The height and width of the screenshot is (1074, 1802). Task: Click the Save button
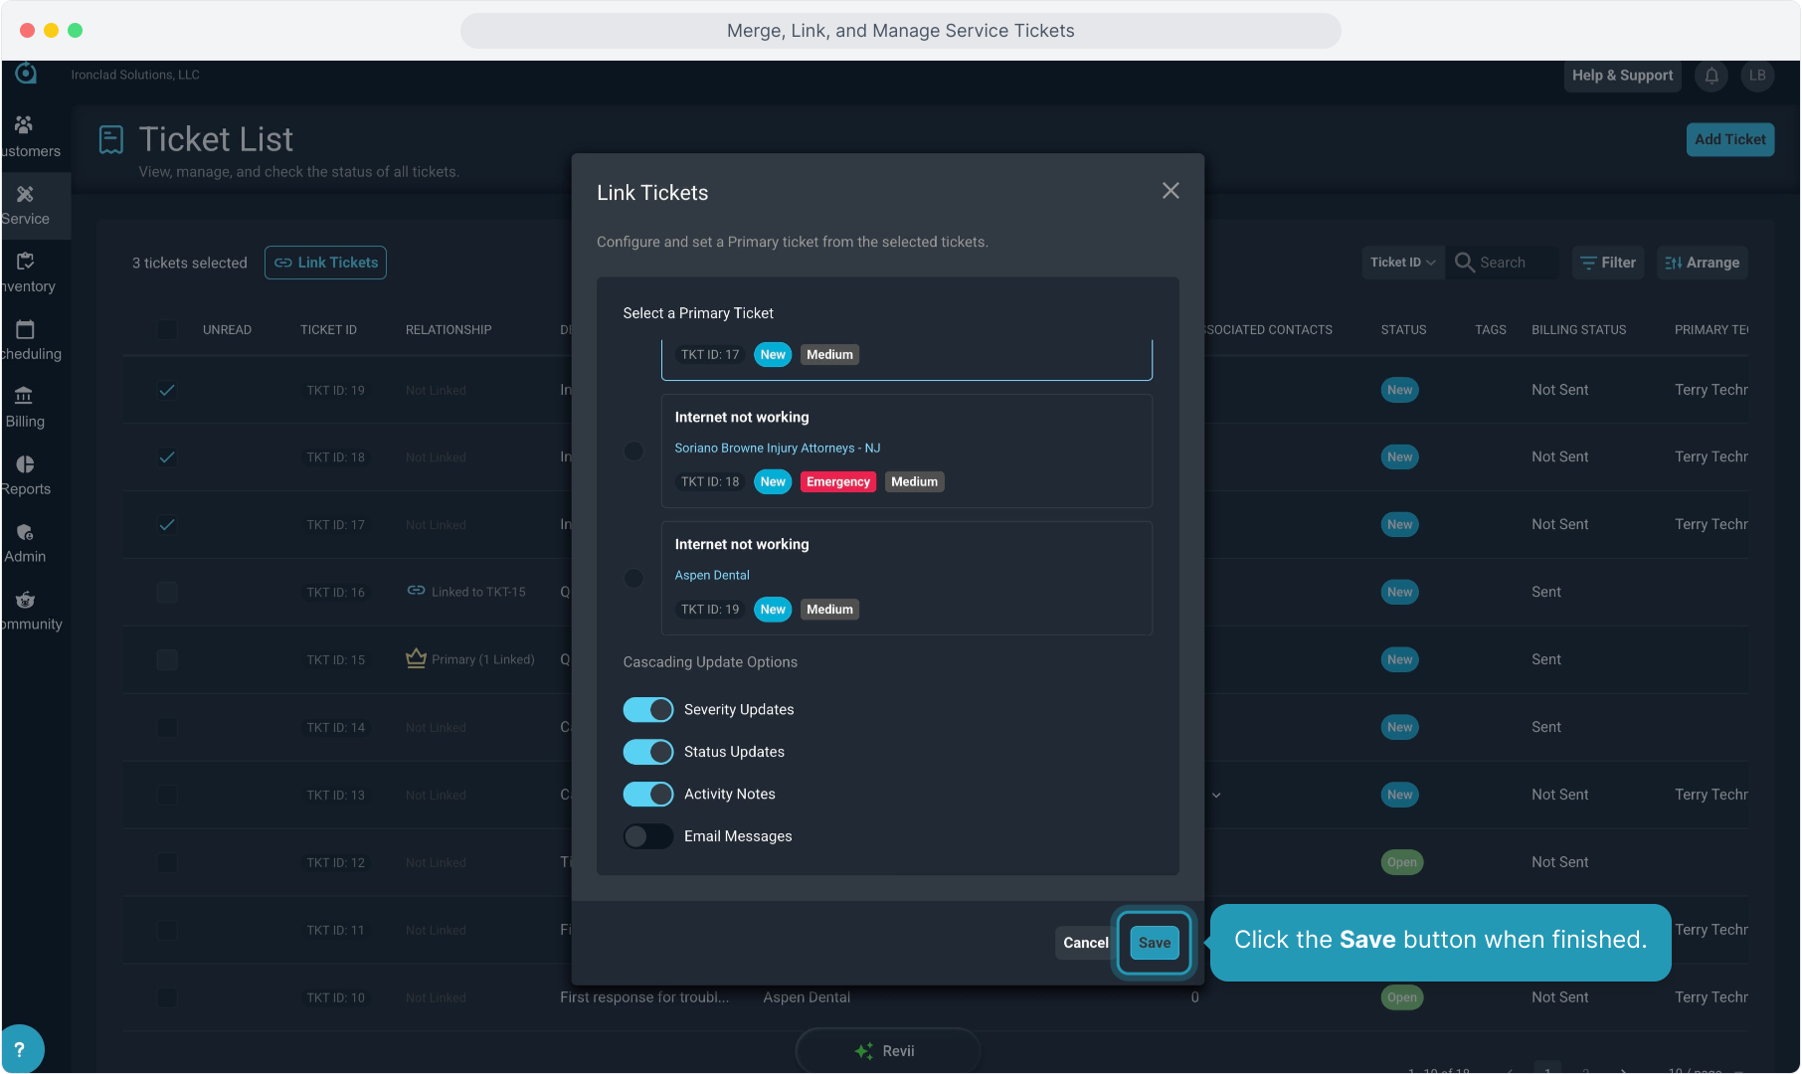click(1154, 943)
